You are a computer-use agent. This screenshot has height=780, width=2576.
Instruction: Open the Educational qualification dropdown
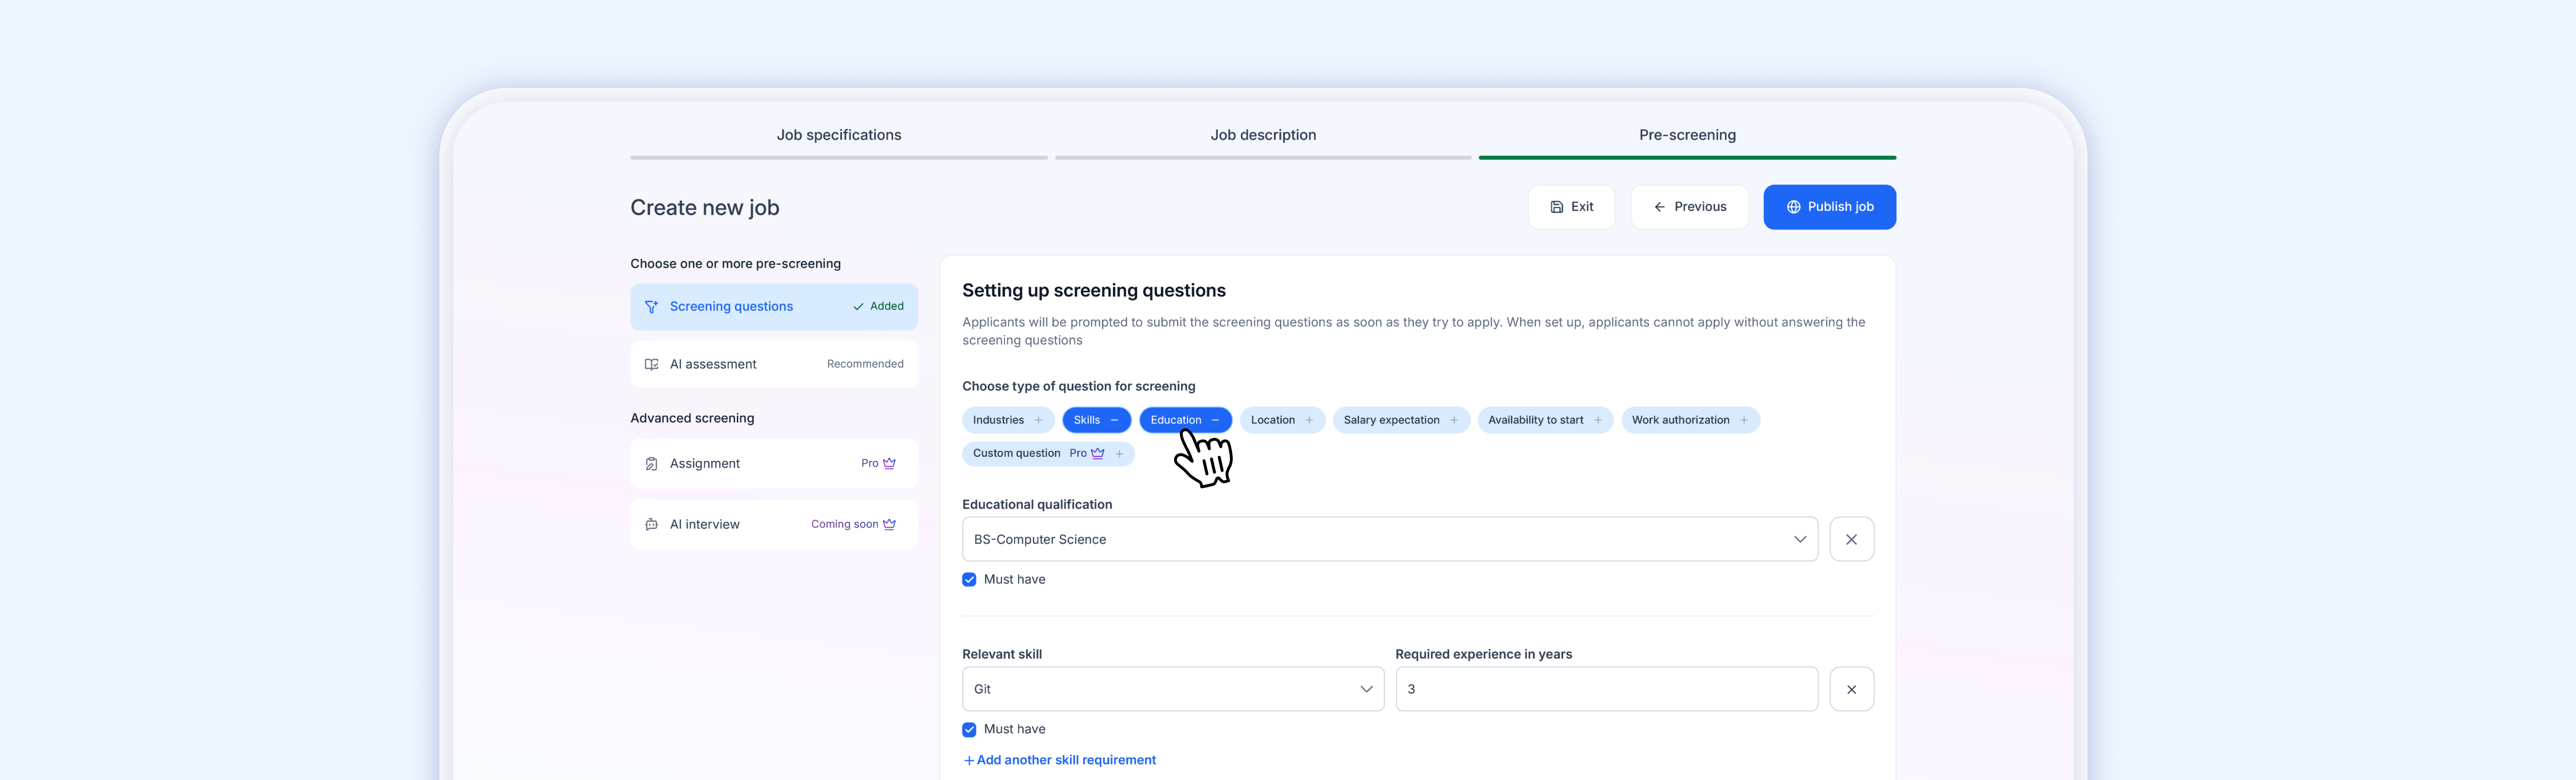1390,539
